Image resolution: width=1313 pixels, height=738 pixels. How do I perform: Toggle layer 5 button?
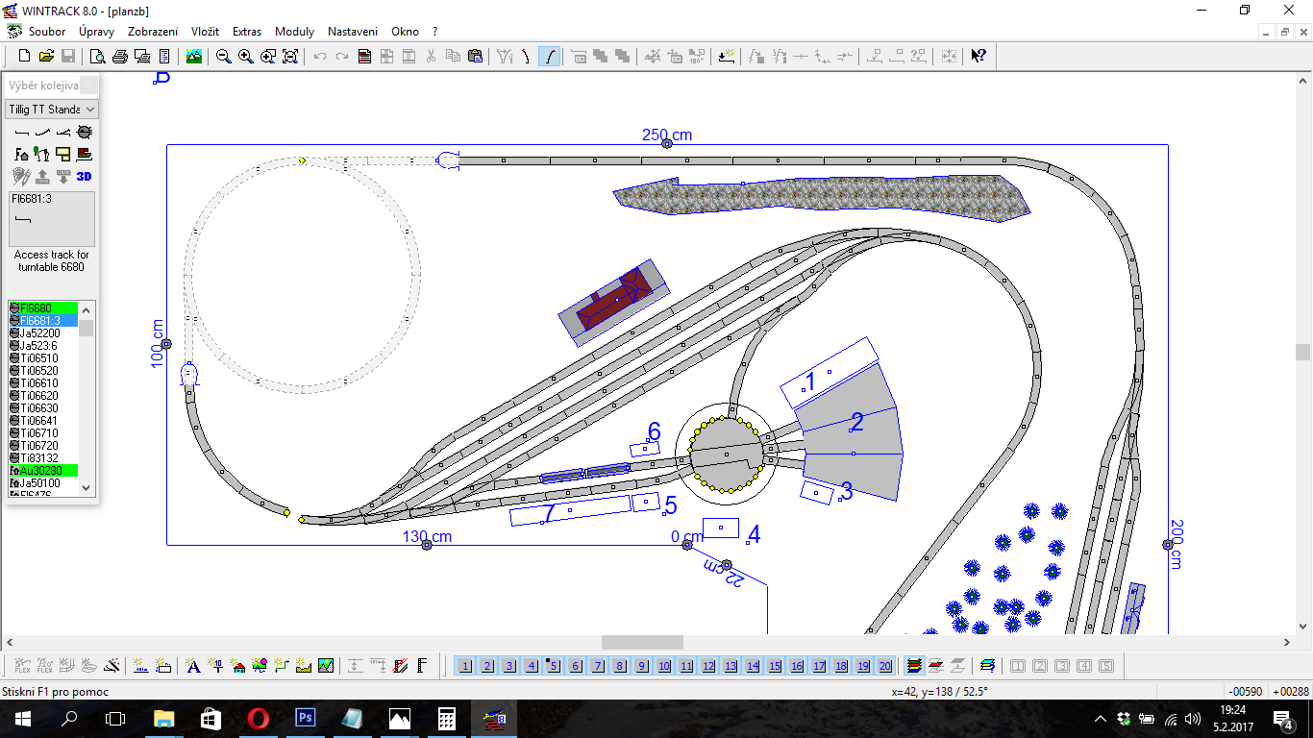point(553,665)
